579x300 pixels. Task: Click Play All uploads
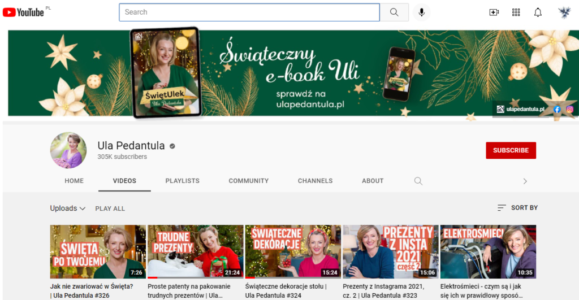[110, 208]
